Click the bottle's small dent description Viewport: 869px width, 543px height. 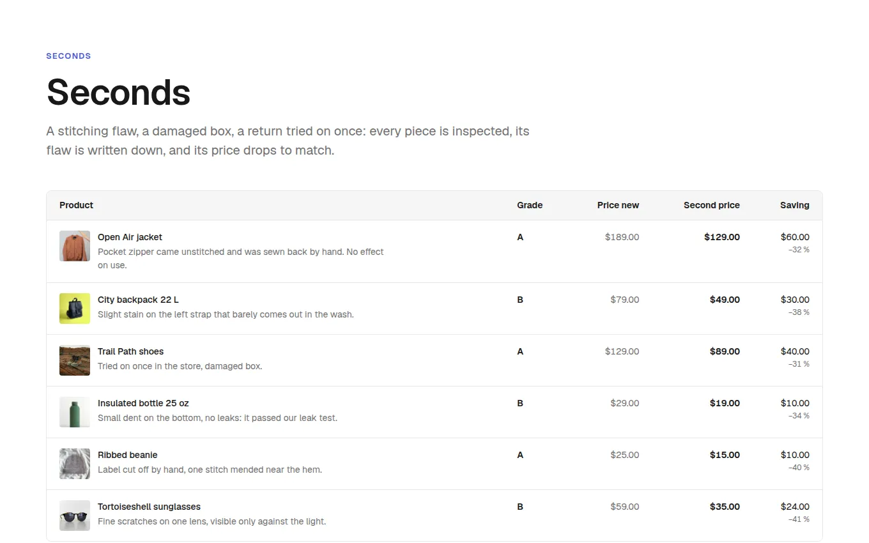pyautogui.click(x=217, y=418)
